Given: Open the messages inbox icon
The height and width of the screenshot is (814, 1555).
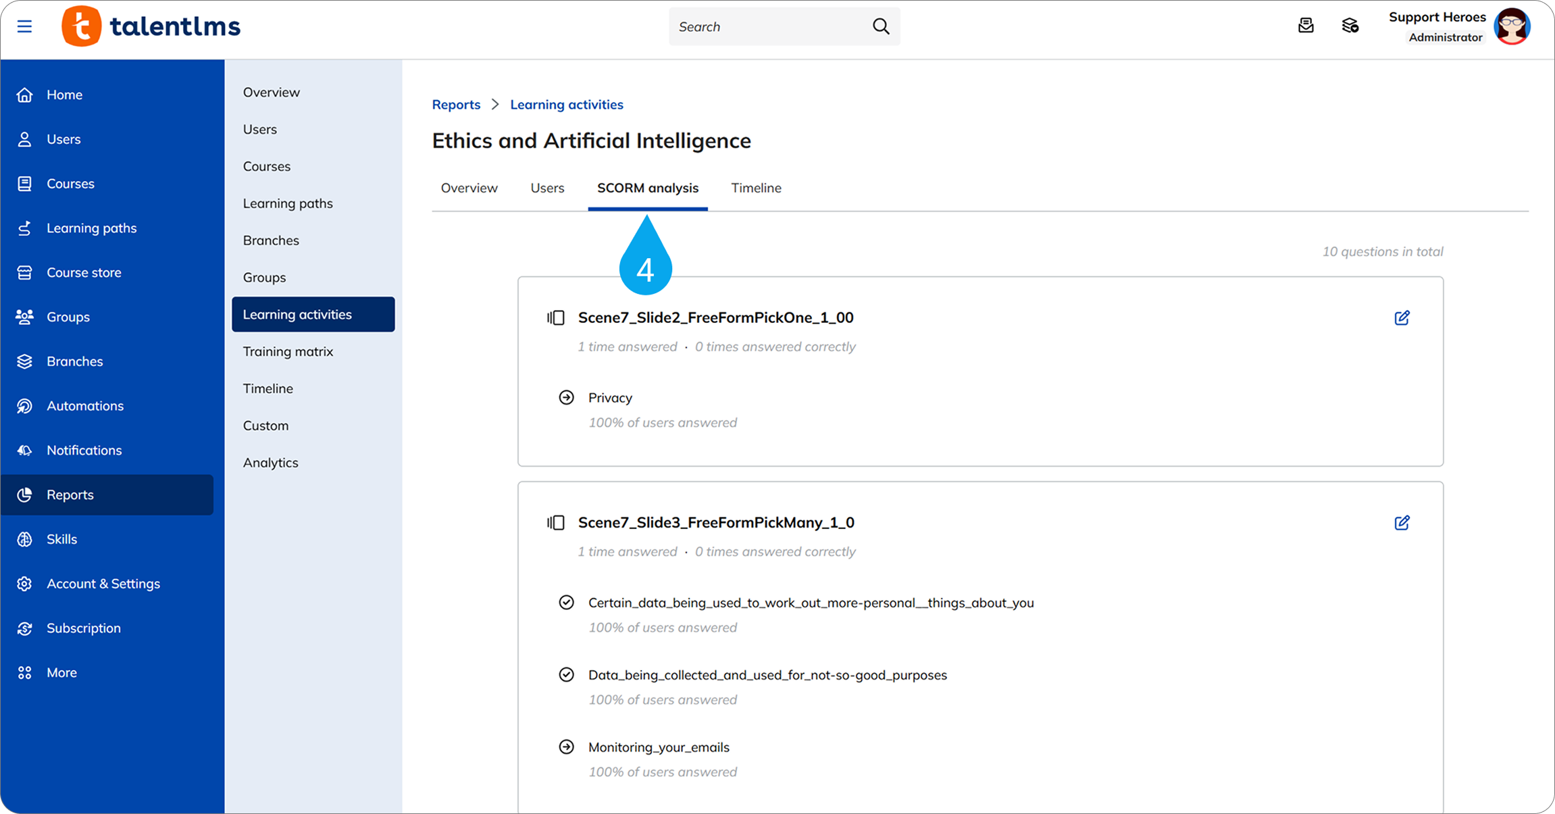Looking at the screenshot, I should click(1306, 26).
